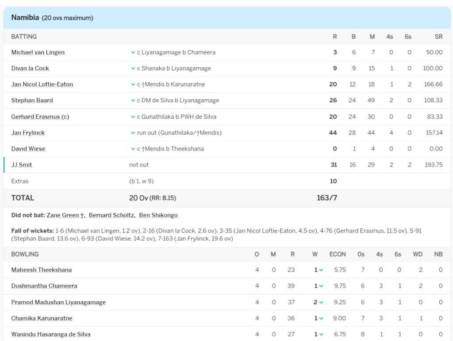Viewport: 453px width, 341px height.
Task: Click Pramod Madushan Liyanagamage bowler link
Action: pos(58,302)
